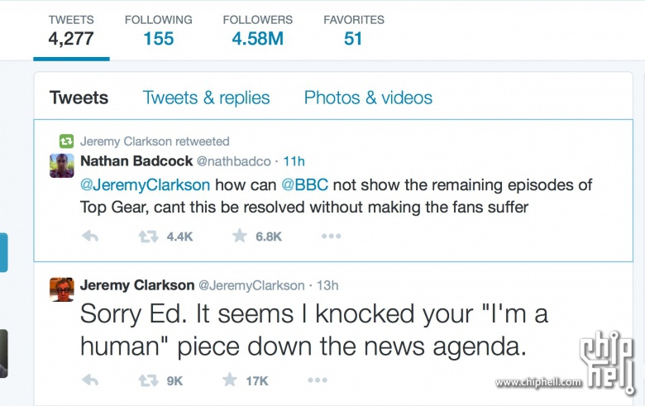Favorite Jeremy Clarkson's Sorry Ed tweet
Screen dimensions: 645x406
231,380
